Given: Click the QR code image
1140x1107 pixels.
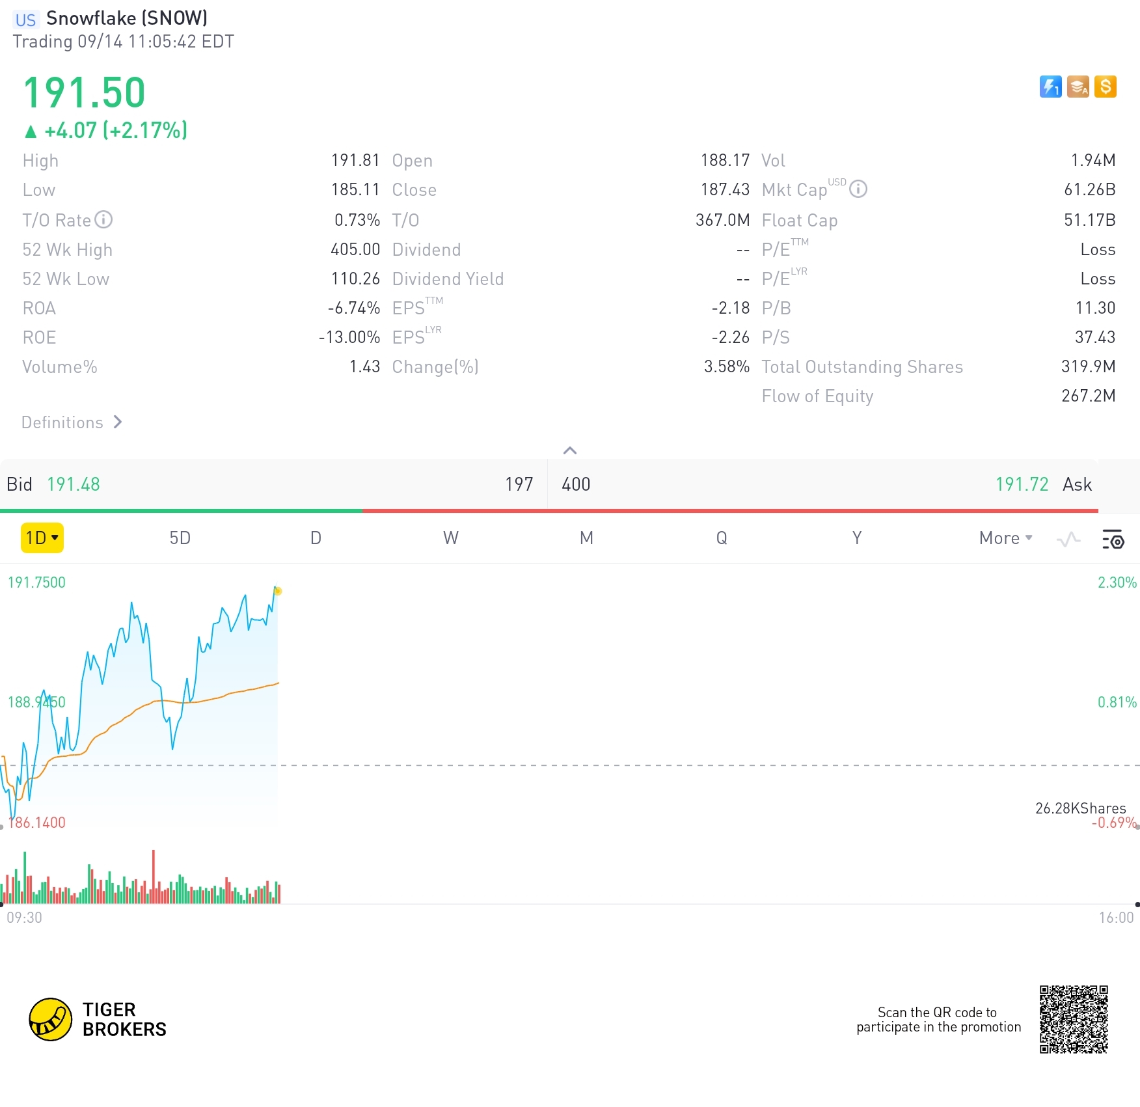Looking at the screenshot, I should point(1073,1019).
